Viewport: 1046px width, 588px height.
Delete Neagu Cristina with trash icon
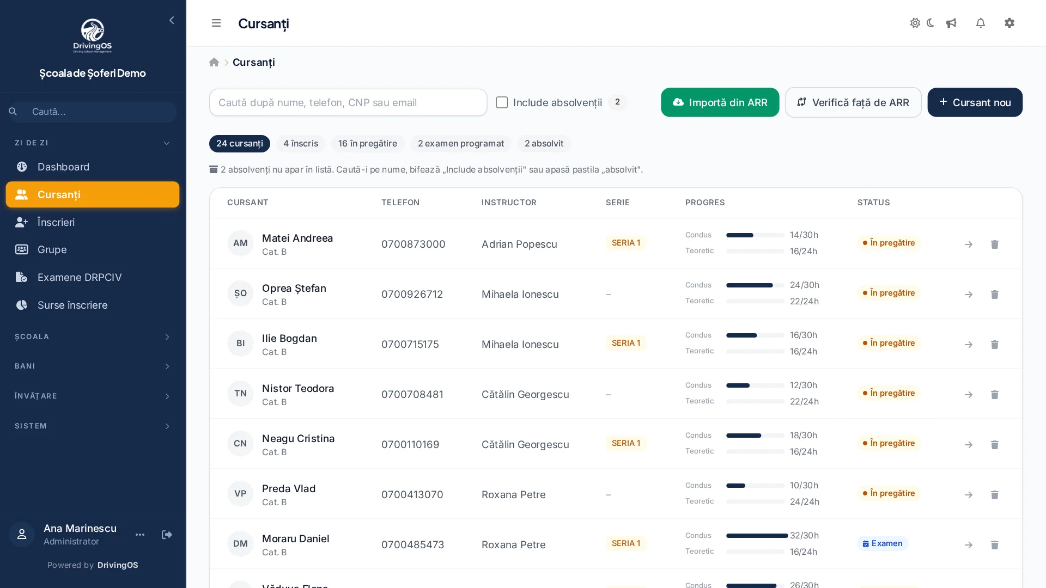point(995,445)
